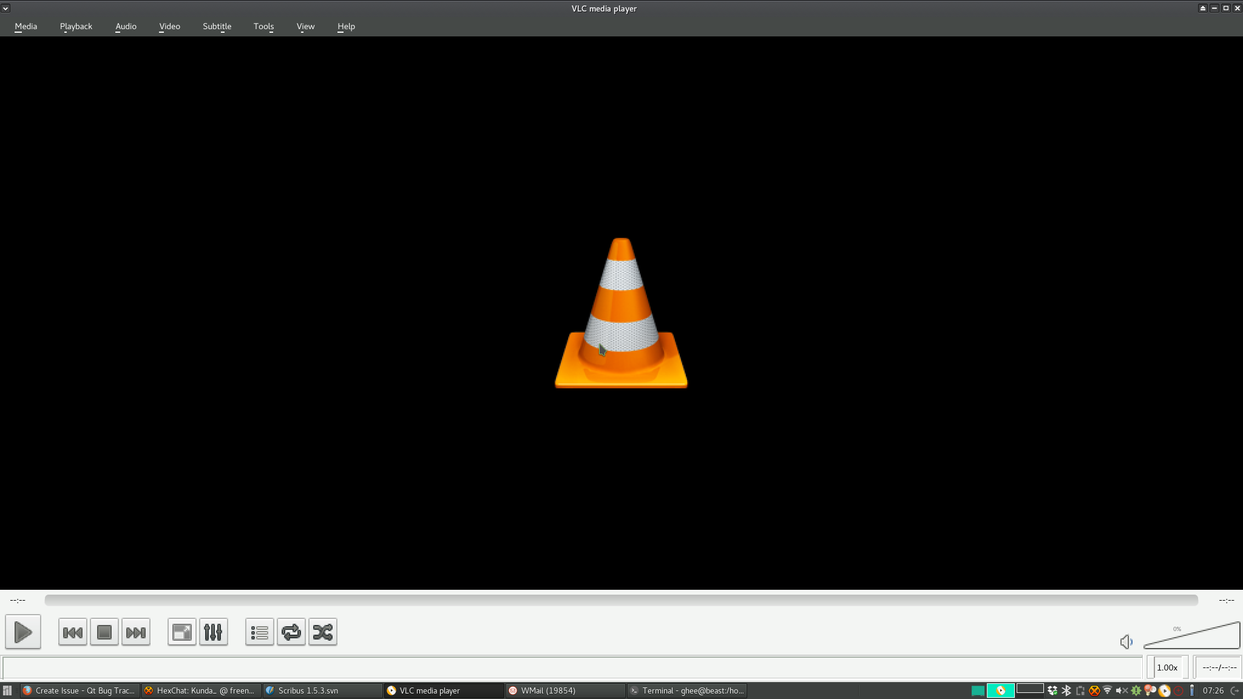Open the Subtitle menu
Screen dimensions: 1243x699
click(x=217, y=27)
